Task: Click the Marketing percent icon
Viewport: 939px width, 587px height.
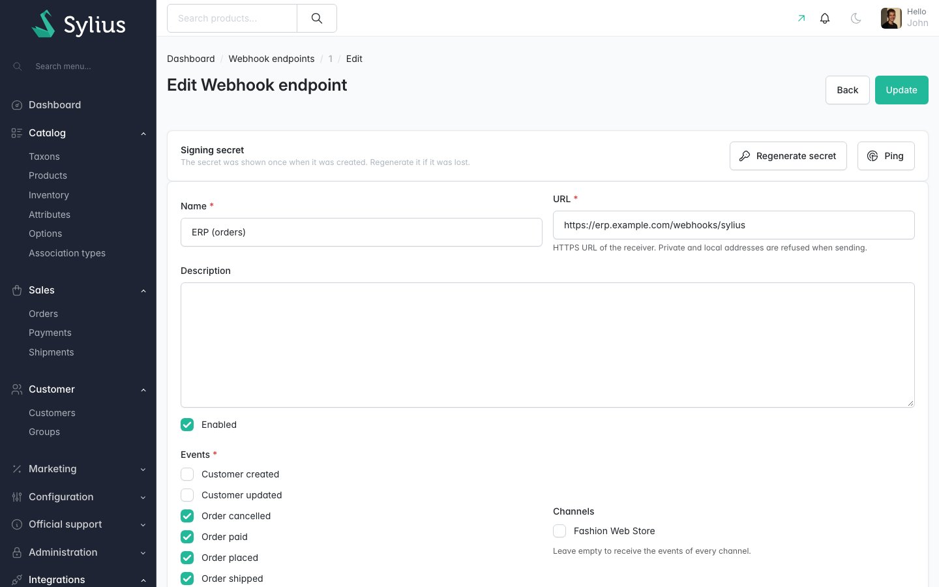Action: tap(17, 469)
